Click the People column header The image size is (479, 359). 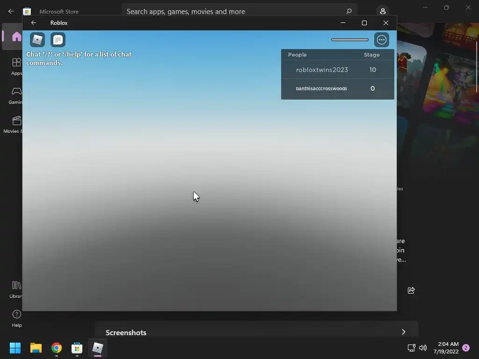[297, 55]
